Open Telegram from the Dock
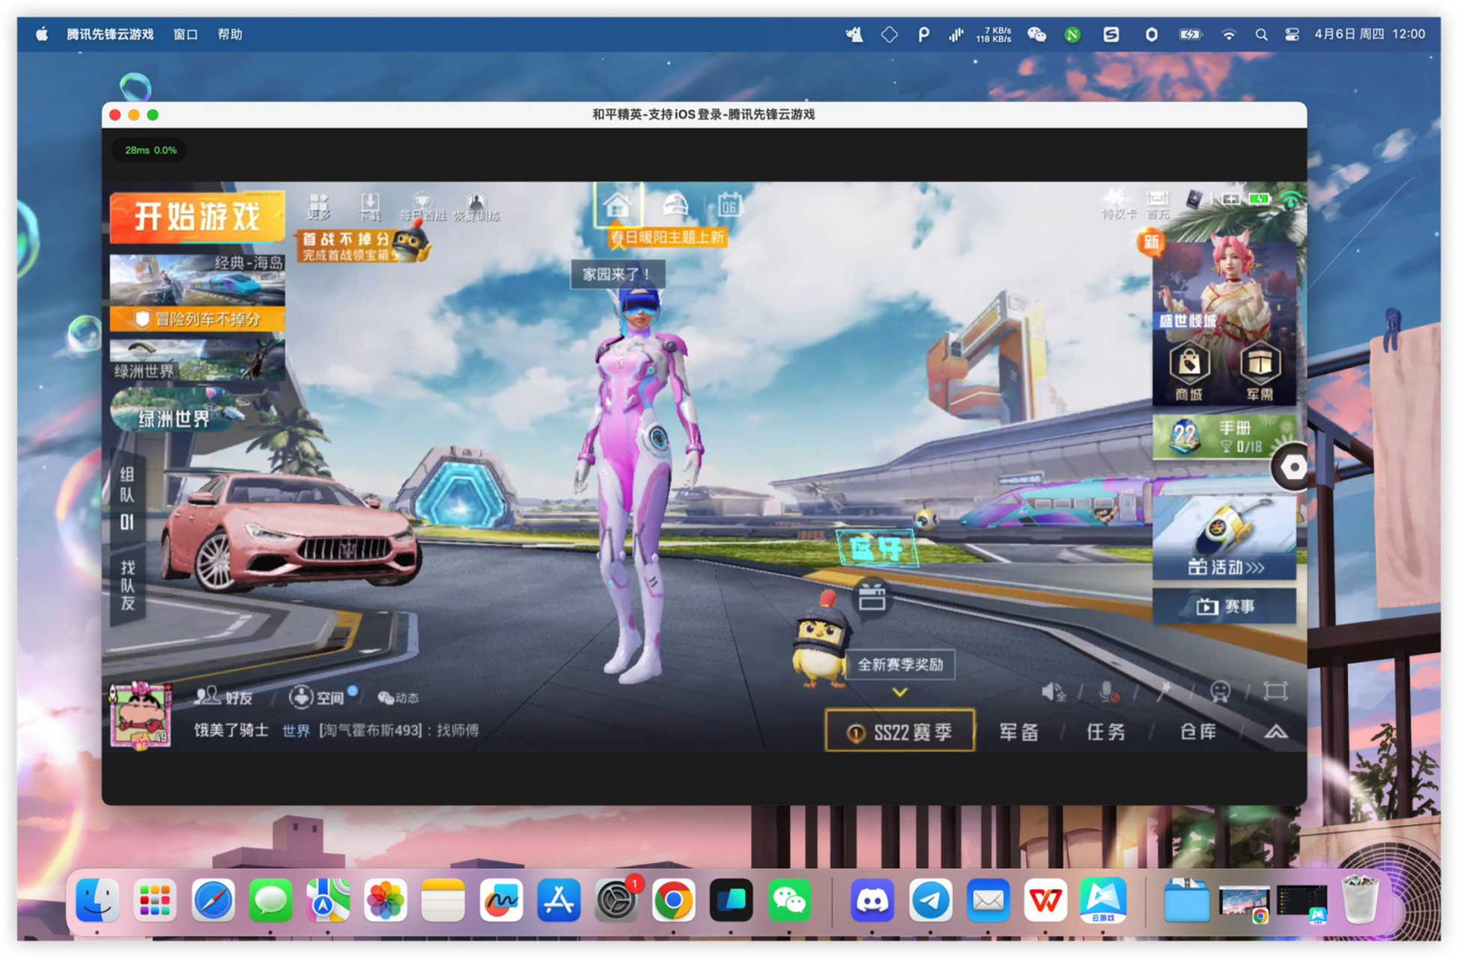 [x=930, y=900]
